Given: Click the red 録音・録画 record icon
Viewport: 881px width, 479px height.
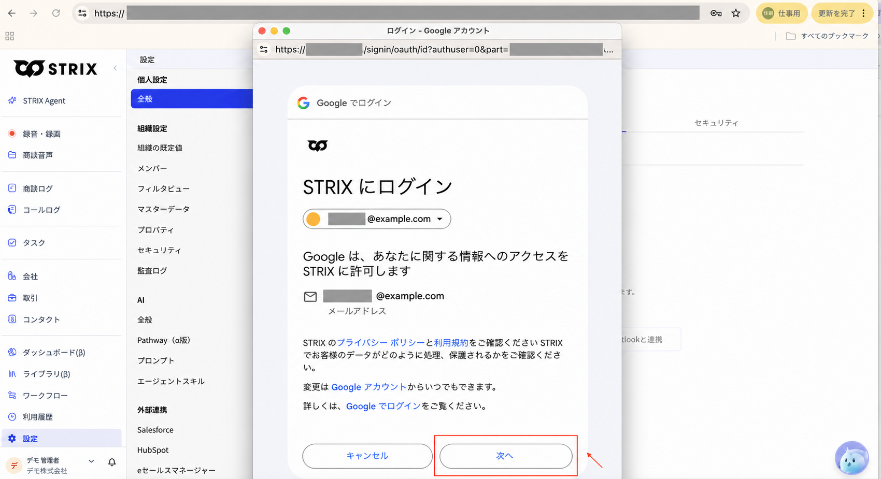Looking at the screenshot, I should 12,134.
